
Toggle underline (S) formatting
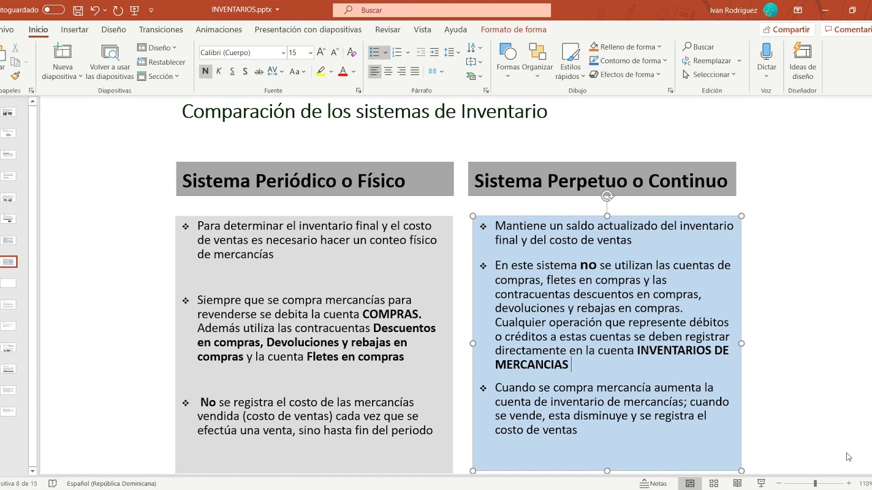click(232, 71)
